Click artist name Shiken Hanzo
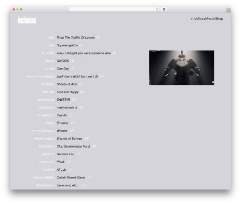The height and width of the screenshot is (204, 241). click(44, 138)
